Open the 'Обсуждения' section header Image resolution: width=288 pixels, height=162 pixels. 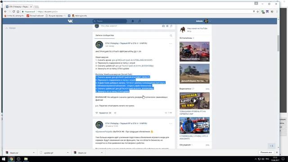(185, 145)
